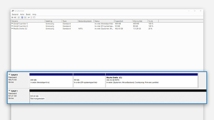Screen dimensions: 214x120
Task: Select the Mucho Snello (C:) partition block
Action: click(x=152, y=81)
